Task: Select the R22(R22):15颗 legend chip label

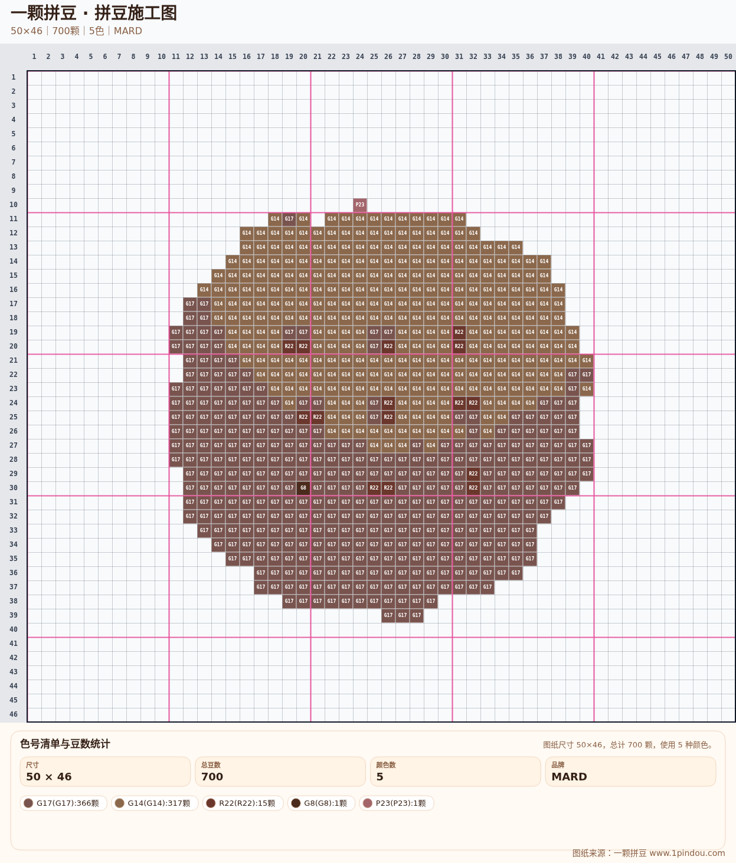Action: [x=247, y=803]
